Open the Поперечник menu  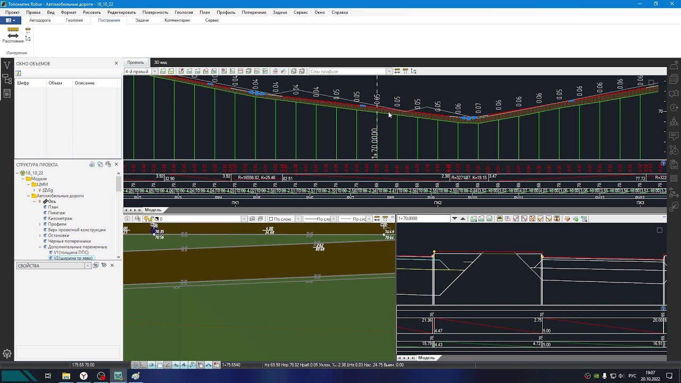pos(254,12)
